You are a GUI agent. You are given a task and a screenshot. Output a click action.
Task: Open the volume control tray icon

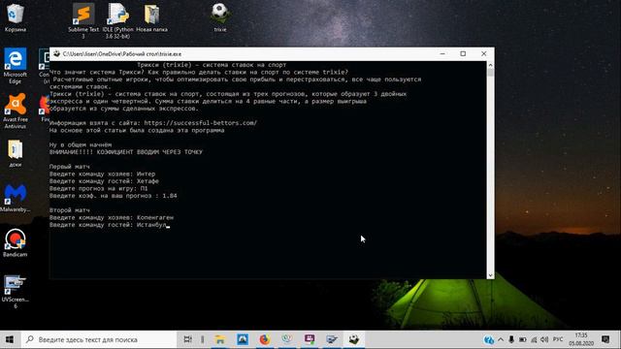pos(544,340)
